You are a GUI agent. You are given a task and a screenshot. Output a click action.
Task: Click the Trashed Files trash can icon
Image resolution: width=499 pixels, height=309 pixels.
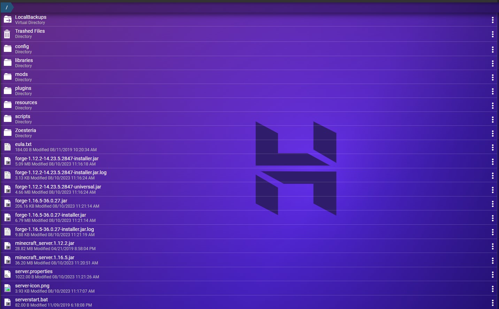point(7,34)
